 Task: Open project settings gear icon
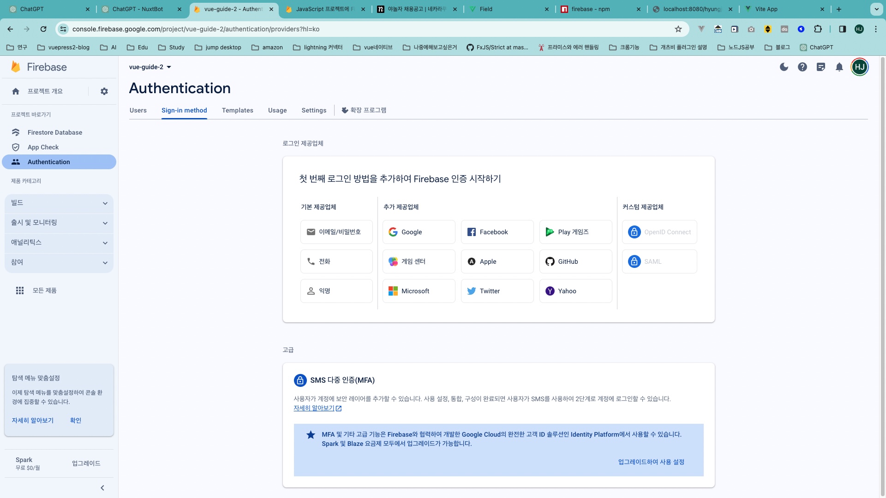[x=104, y=91]
